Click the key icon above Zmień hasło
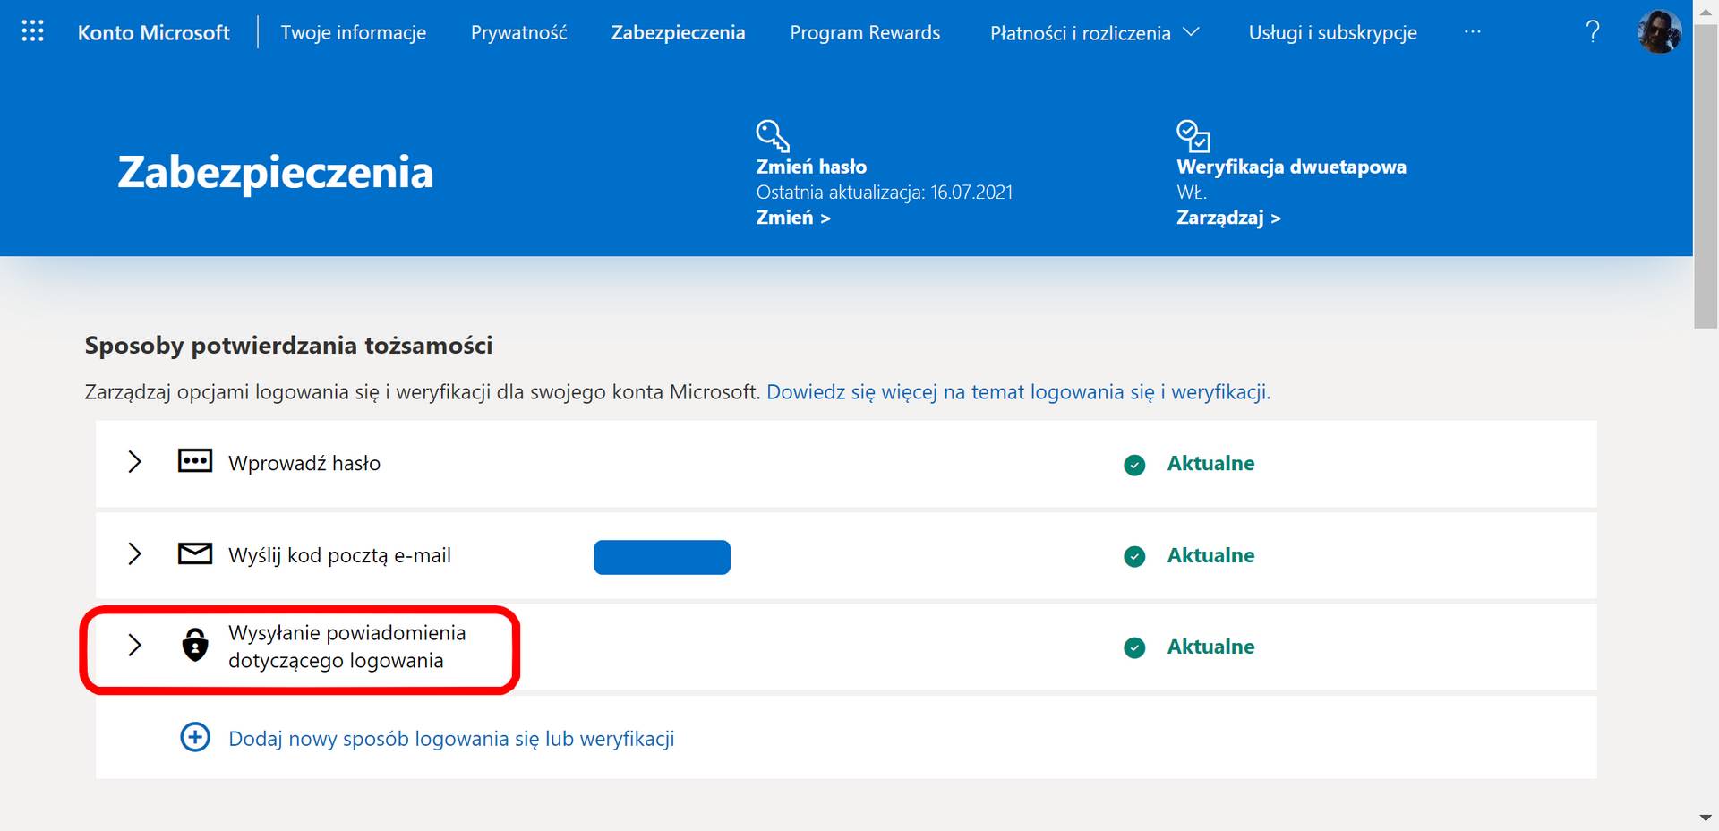 (x=772, y=136)
